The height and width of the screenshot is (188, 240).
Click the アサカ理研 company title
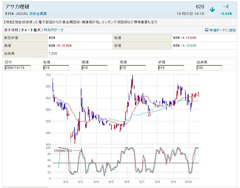point(17,7)
